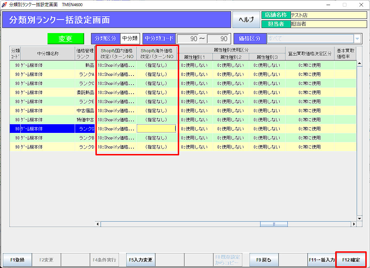370x268 pixels.
Task: Select the ランクA row's Shopify国内価格 cell
Action: 116,74
